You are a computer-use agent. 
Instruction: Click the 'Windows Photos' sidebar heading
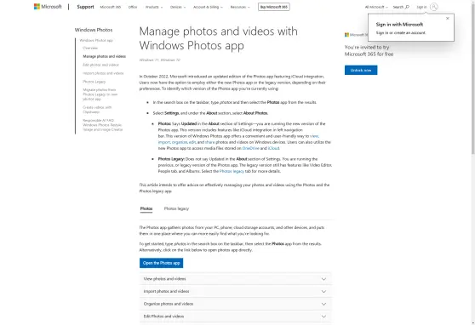point(94,30)
